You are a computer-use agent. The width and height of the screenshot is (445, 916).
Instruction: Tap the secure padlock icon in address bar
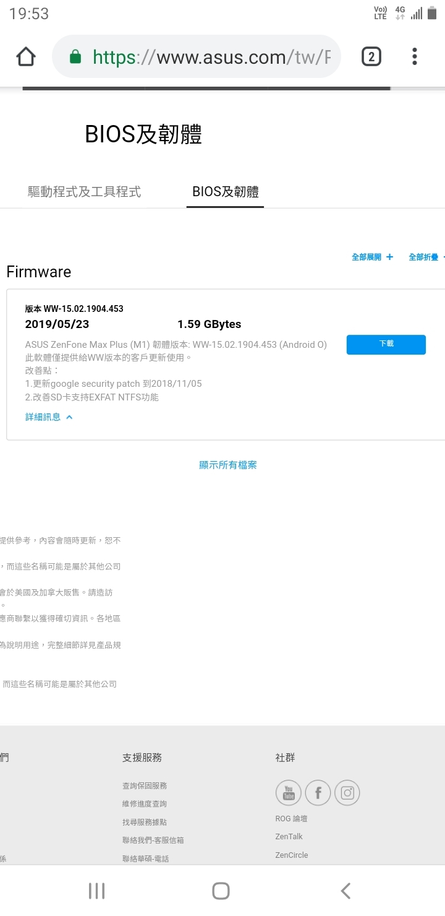75,58
